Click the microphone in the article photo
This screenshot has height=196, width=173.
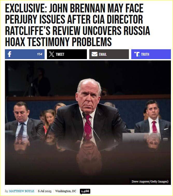pos(91,126)
